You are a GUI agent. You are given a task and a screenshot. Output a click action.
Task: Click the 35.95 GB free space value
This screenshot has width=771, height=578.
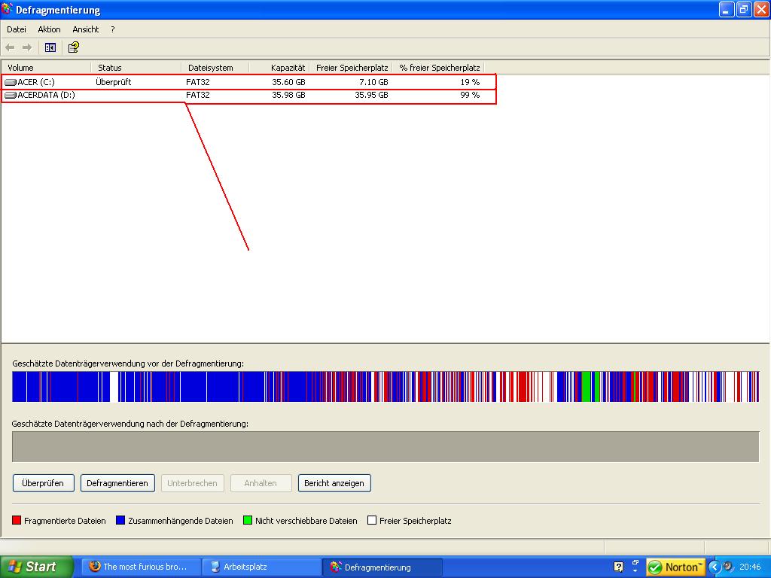371,95
